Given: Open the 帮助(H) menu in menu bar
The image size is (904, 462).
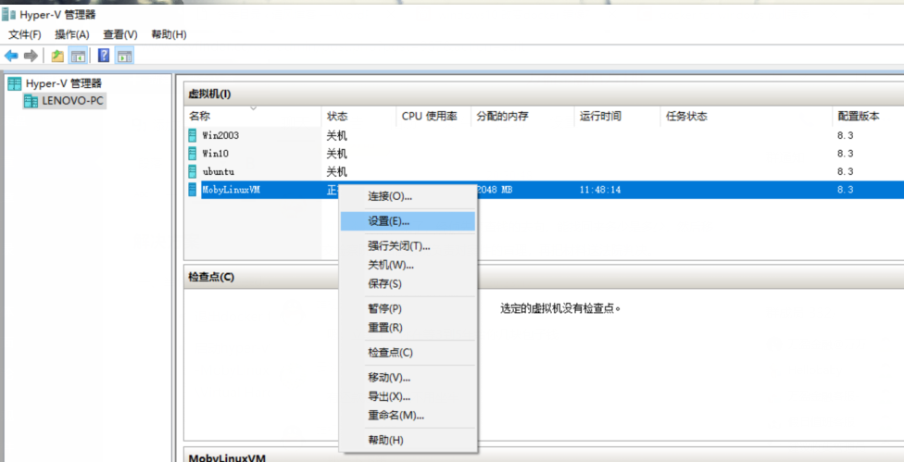Looking at the screenshot, I should click(x=169, y=34).
